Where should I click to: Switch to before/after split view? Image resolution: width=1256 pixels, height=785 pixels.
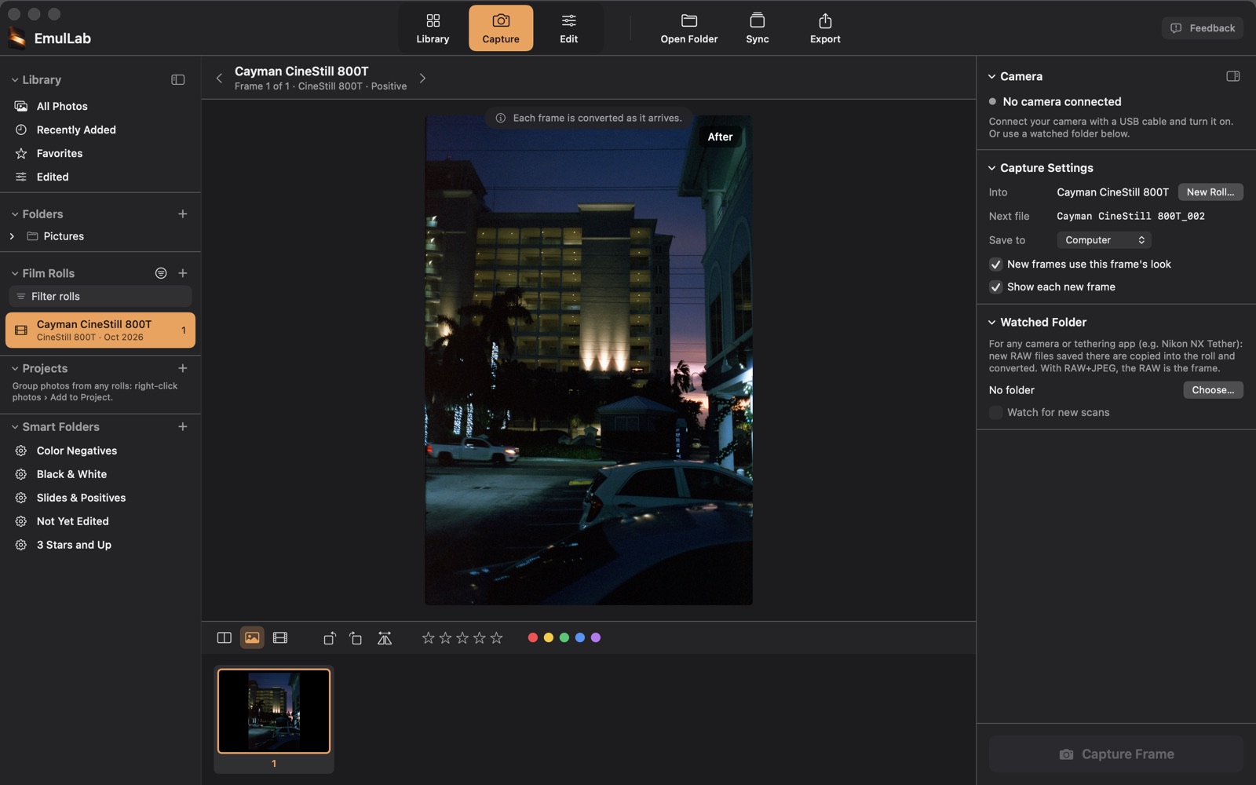[224, 637]
